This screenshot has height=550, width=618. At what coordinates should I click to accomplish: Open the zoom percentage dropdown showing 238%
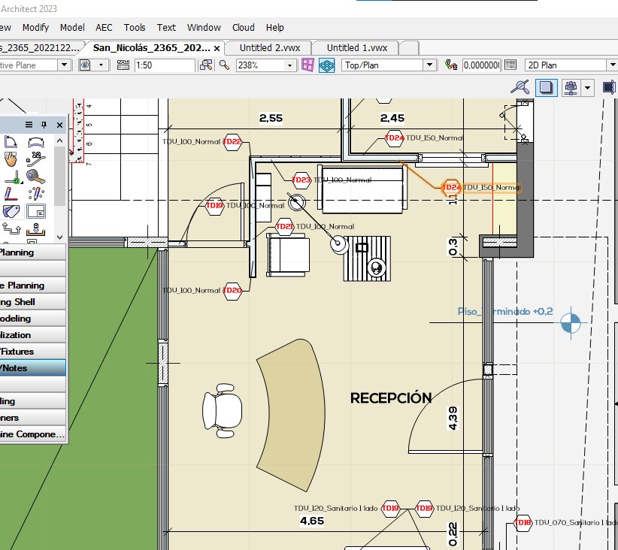tap(289, 65)
